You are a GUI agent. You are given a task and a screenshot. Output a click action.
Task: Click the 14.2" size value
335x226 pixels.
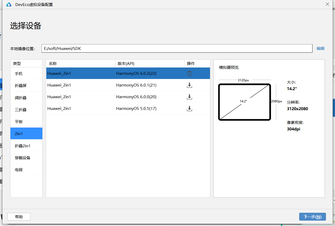(292, 89)
